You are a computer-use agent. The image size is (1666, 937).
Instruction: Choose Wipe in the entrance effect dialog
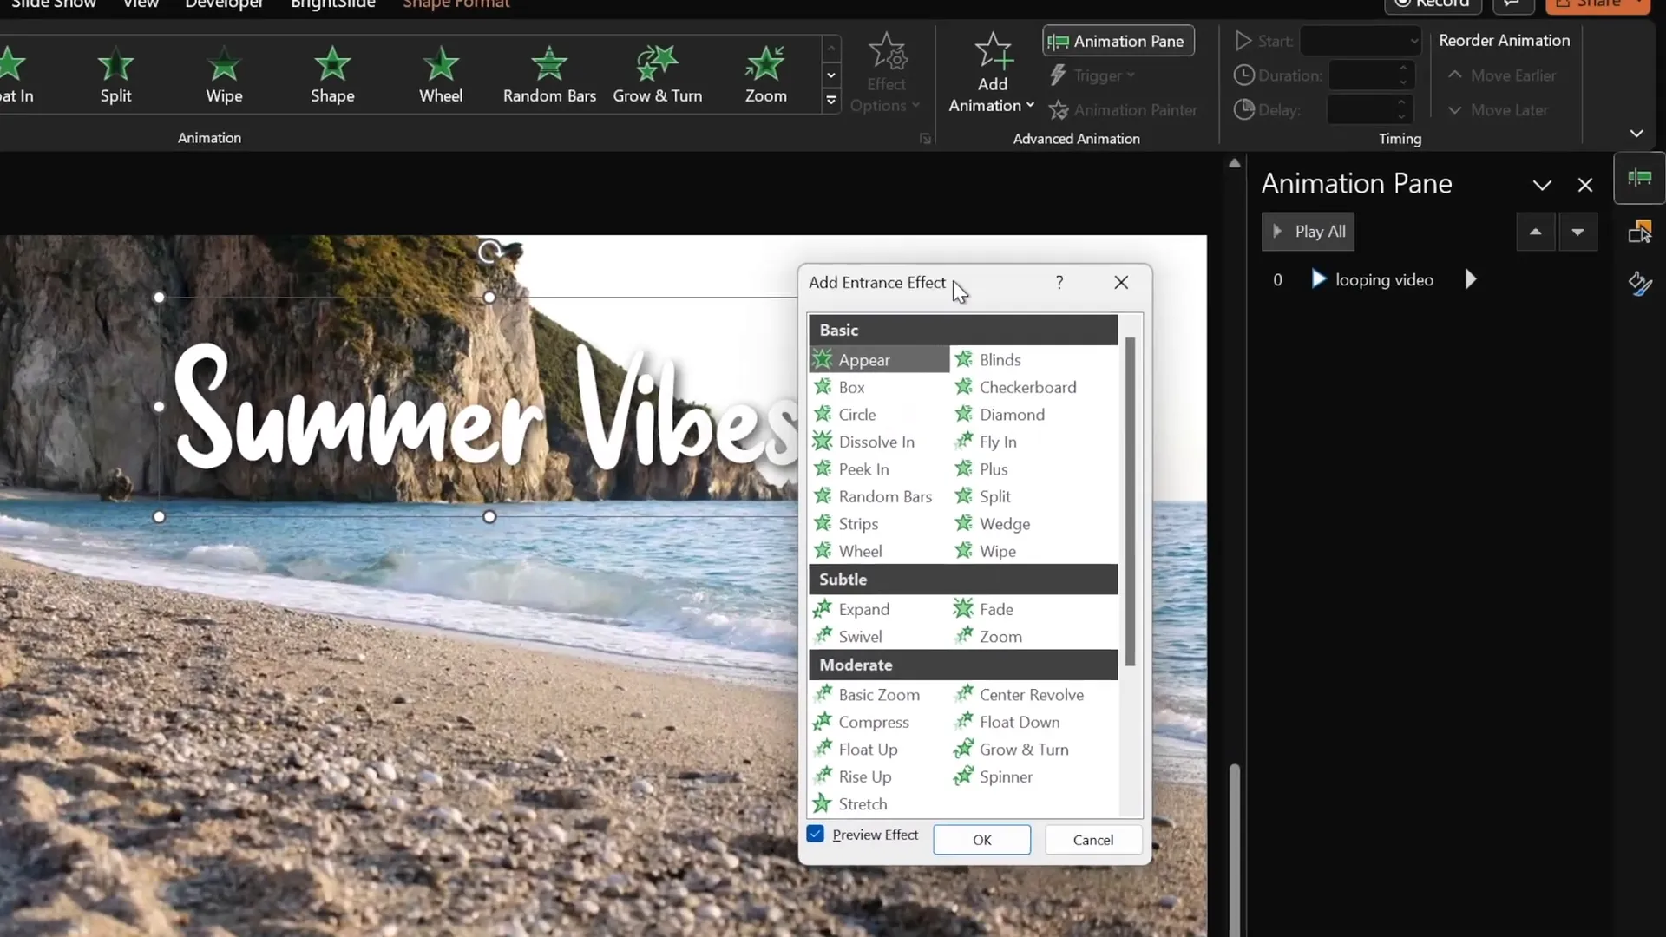[997, 551]
